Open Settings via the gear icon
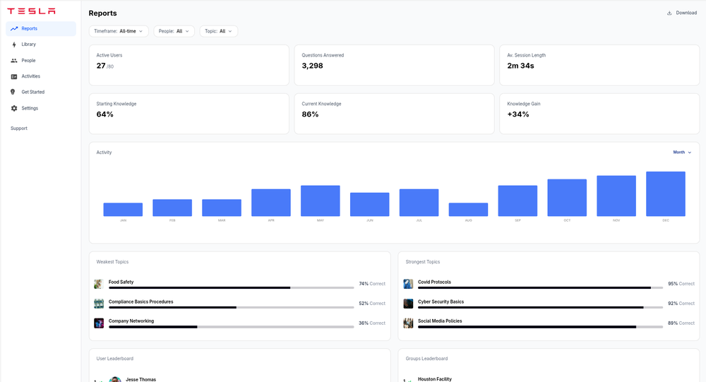 [14, 108]
